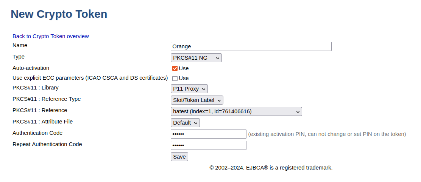This screenshot has height=182, width=421.
Task: Click the Use label beside Auto-activation checkbox
Action: click(x=184, y=68)
